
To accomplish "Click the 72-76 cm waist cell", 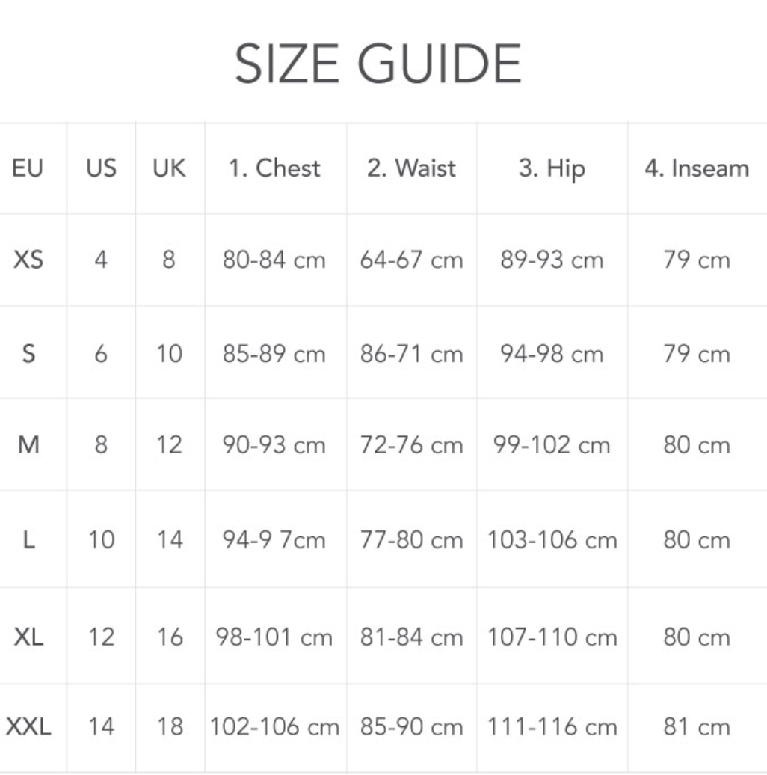I will [411, 446].
